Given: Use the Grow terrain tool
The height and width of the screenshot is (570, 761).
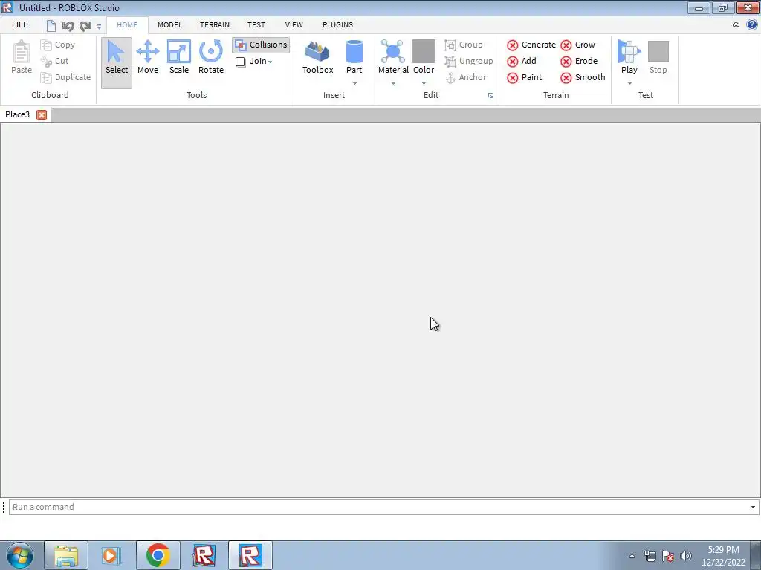Looking at the screenshot, I should [x=577, y=45].
